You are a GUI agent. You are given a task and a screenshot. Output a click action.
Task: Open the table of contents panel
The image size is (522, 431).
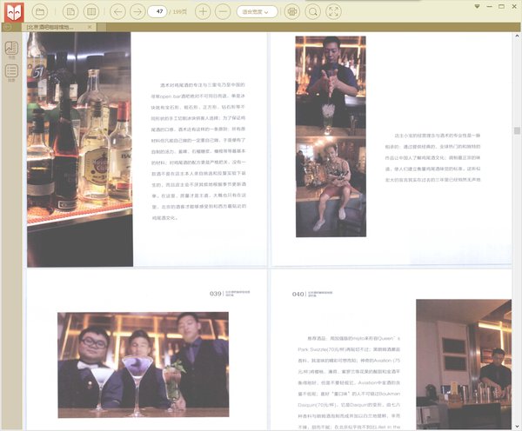pyautogui.click(x=11, y=73)
